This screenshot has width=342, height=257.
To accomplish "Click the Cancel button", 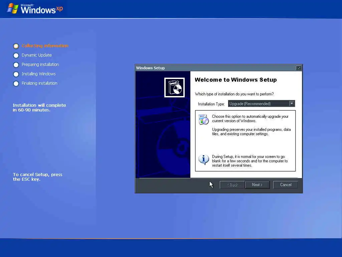I will tap(286, 185).
